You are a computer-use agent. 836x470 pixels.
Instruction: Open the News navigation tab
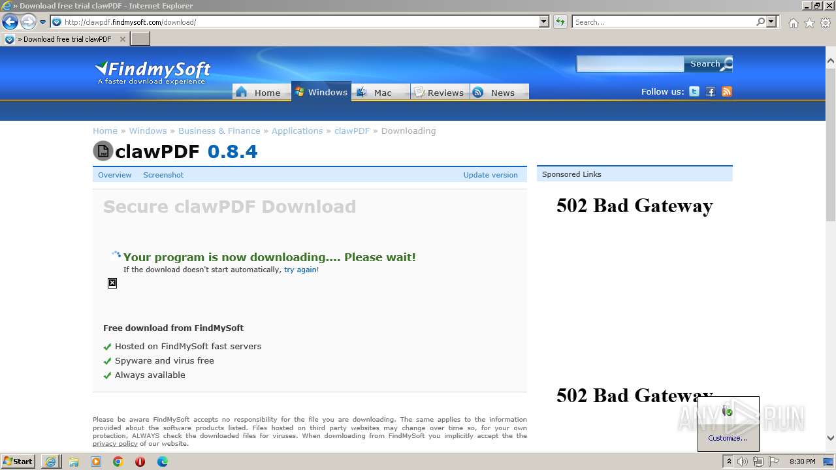[499, 92]
